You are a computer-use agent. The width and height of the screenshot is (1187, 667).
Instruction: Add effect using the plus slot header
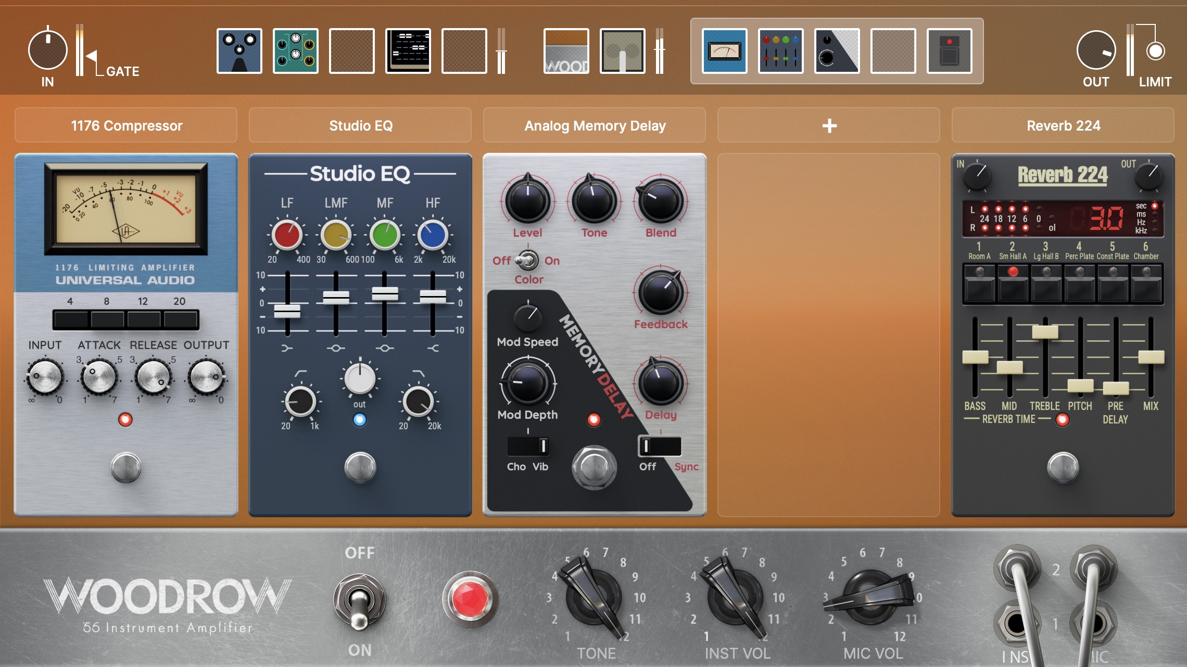pos(829,125)
